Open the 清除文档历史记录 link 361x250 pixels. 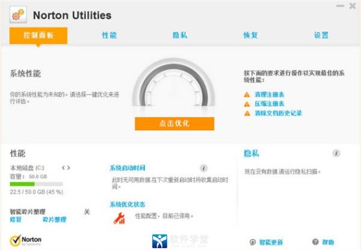point(278,113)
